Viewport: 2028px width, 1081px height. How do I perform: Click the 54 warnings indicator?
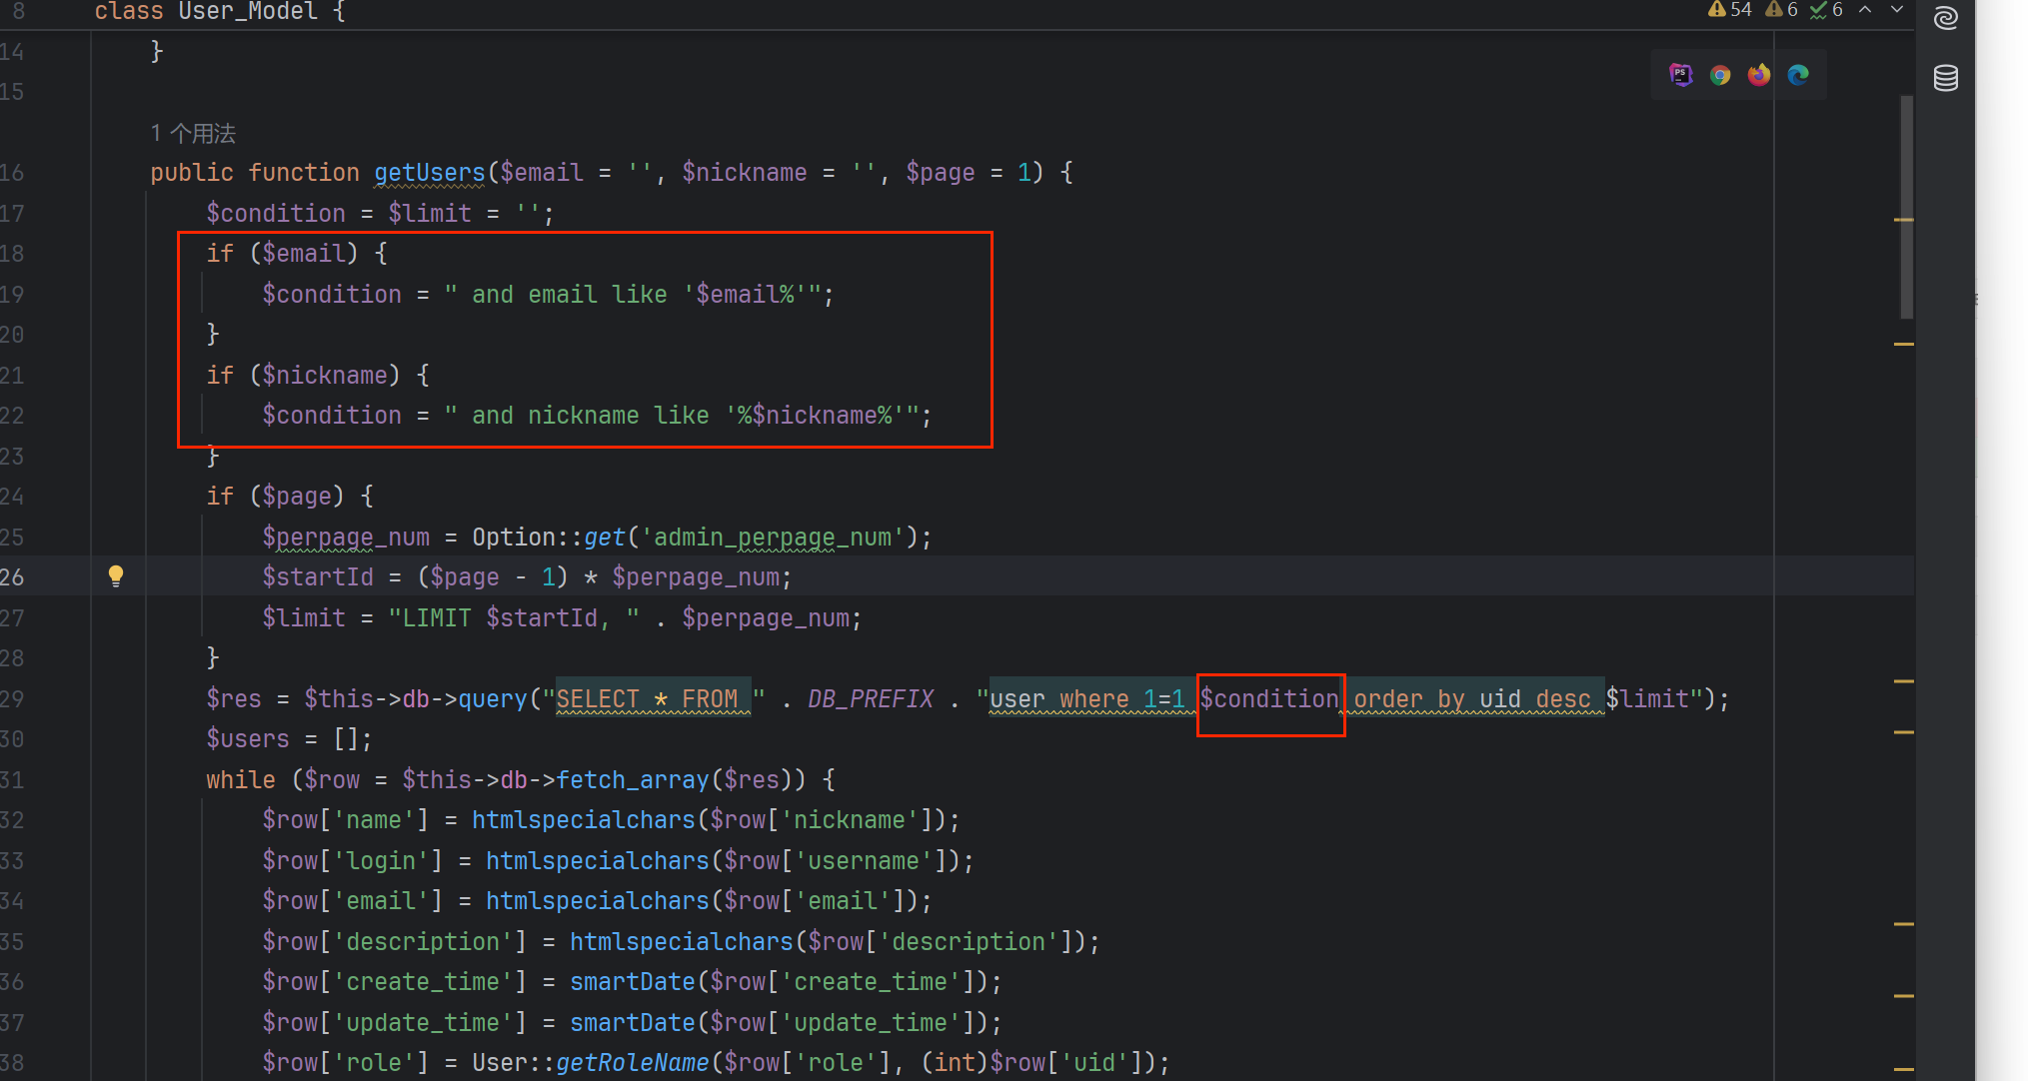pyautogui.click(x=1730, y=10)
